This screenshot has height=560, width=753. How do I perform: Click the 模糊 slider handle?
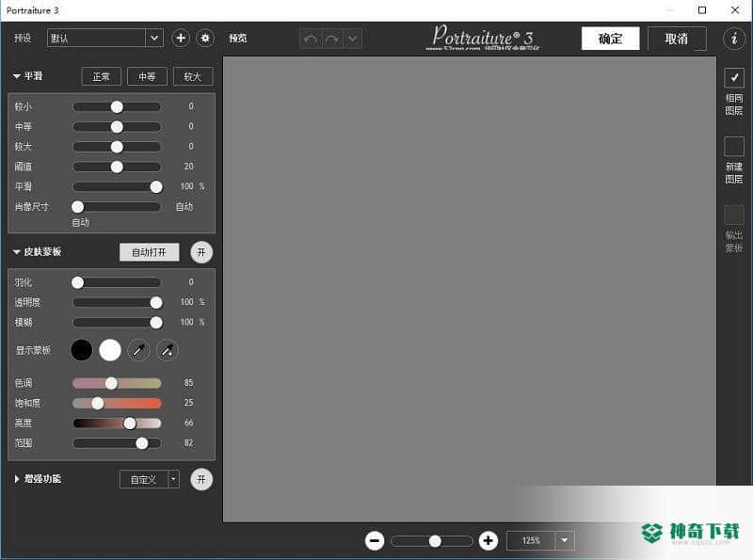coord(156,323)
